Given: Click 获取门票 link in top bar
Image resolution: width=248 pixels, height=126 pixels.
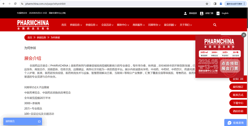Looking at the screenshot, I should point(207,13).
